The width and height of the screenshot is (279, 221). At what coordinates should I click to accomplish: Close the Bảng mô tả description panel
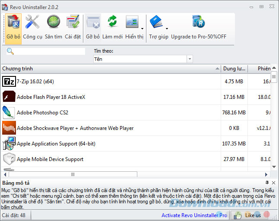(274, 183)
